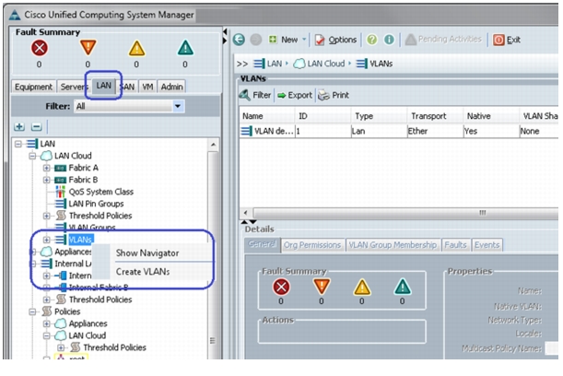Choose Create VLANs from context menu
563x376 pixels.
(143, 272)
